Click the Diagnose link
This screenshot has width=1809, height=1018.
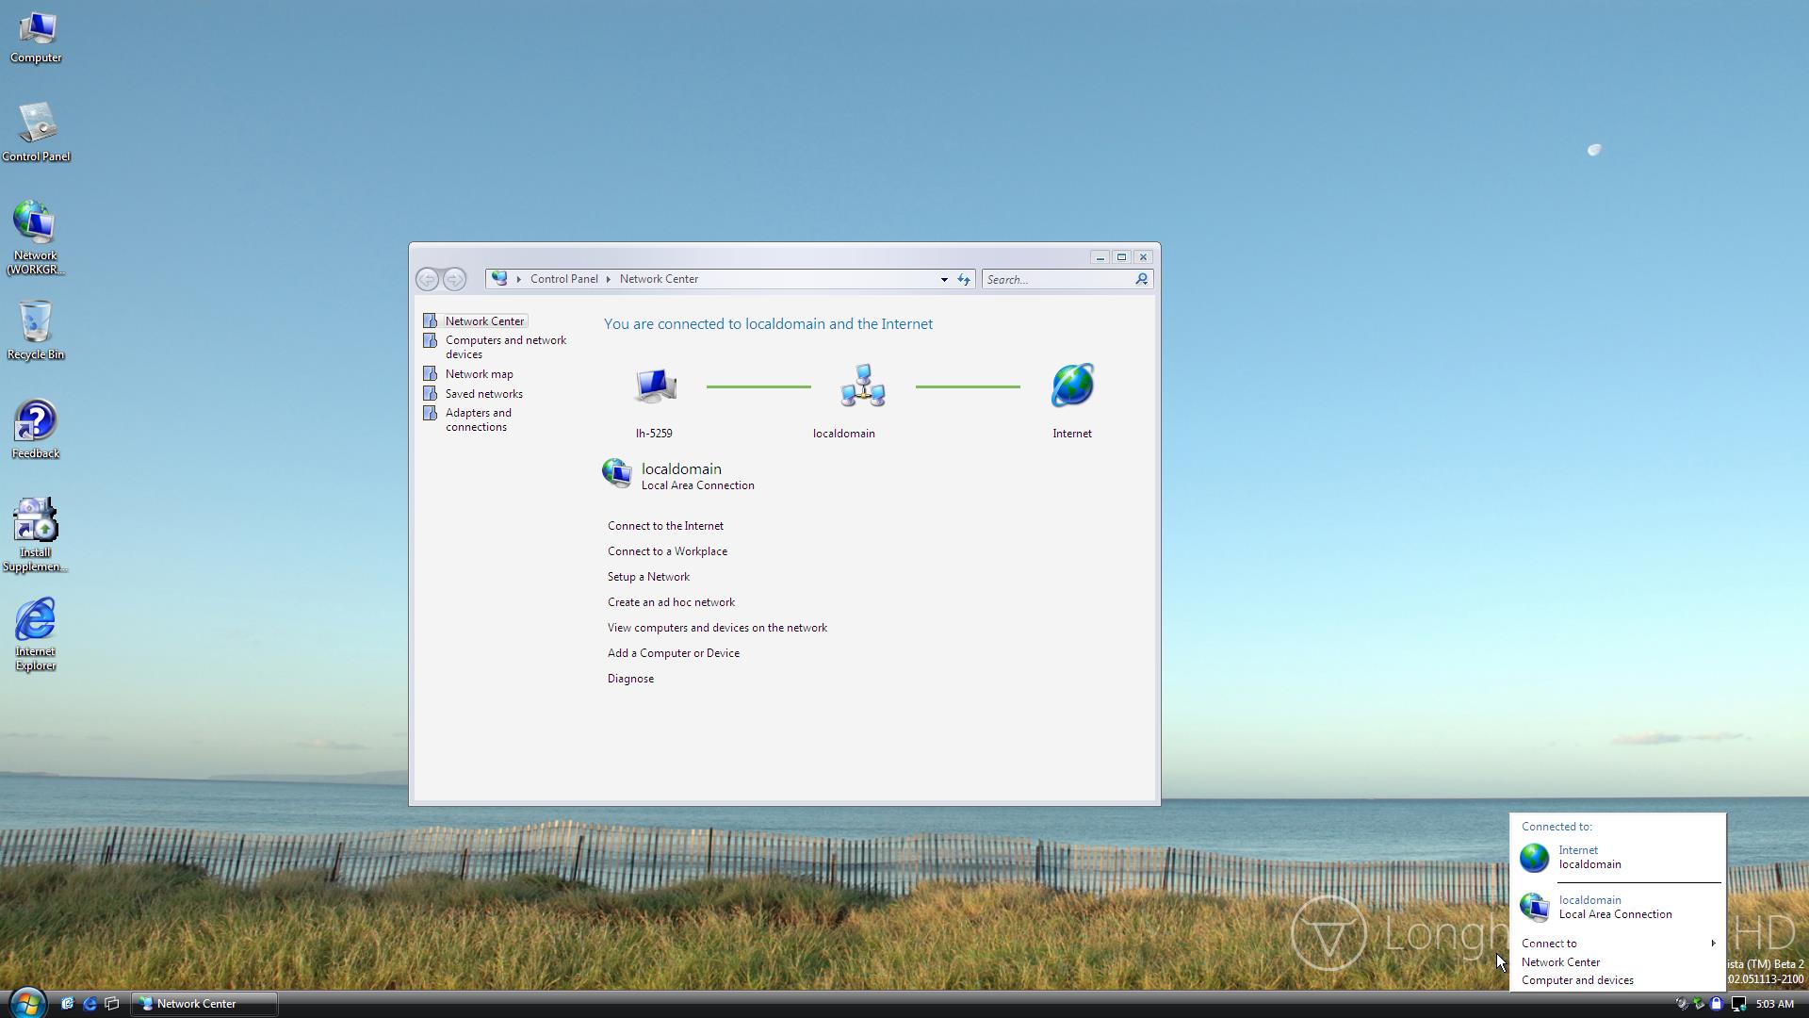pos(630,679)
